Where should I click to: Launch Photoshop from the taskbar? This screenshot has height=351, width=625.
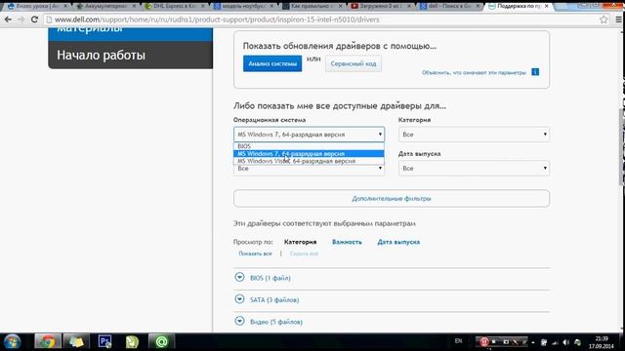point(104,342)
